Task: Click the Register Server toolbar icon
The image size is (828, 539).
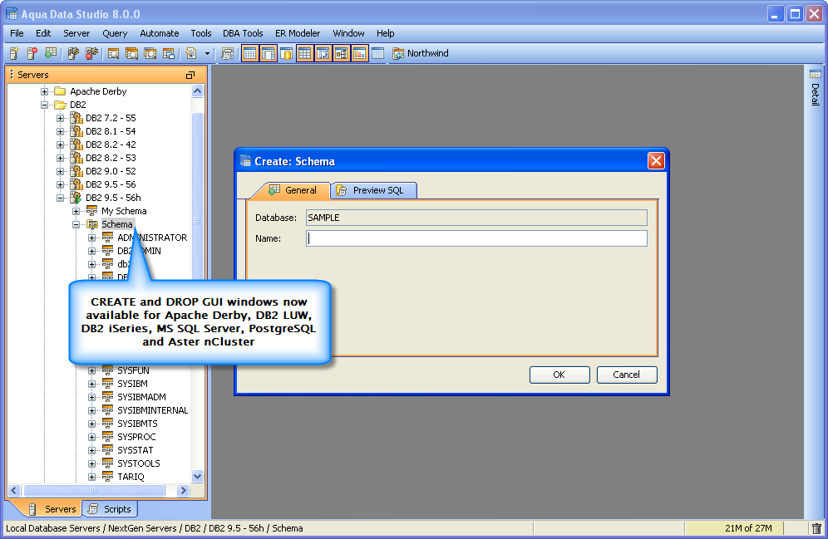Action: [x=14, y=53]
